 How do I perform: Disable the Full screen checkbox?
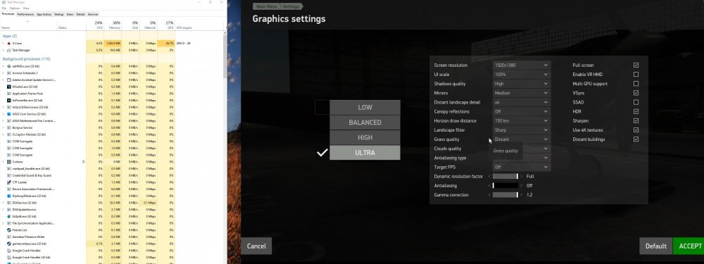tap(636, 65)
